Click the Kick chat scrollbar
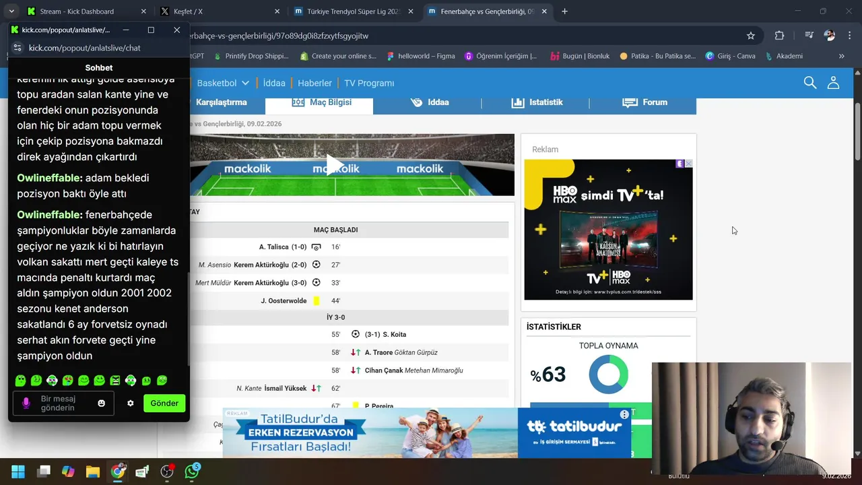 (188, 319)
